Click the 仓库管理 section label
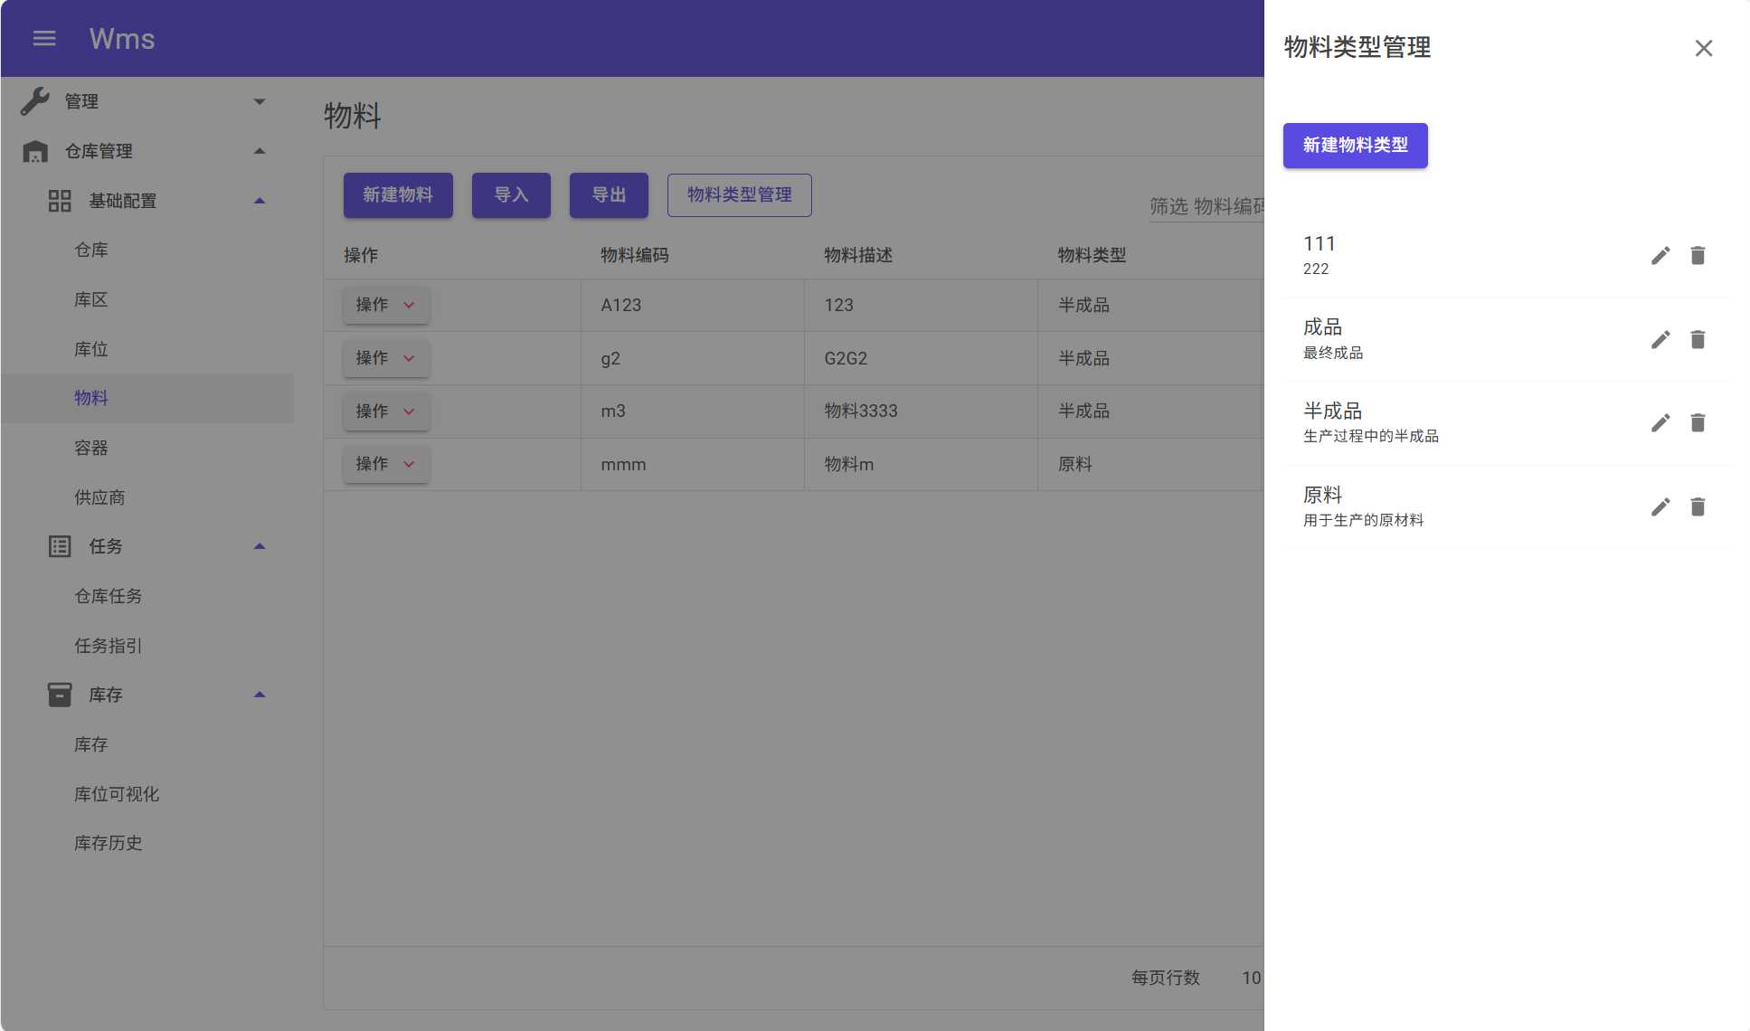1750x1031 pixels. click(99, 151)
